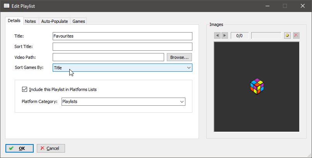Open the Sort Games By dropdown

click(x=122, y=68)
